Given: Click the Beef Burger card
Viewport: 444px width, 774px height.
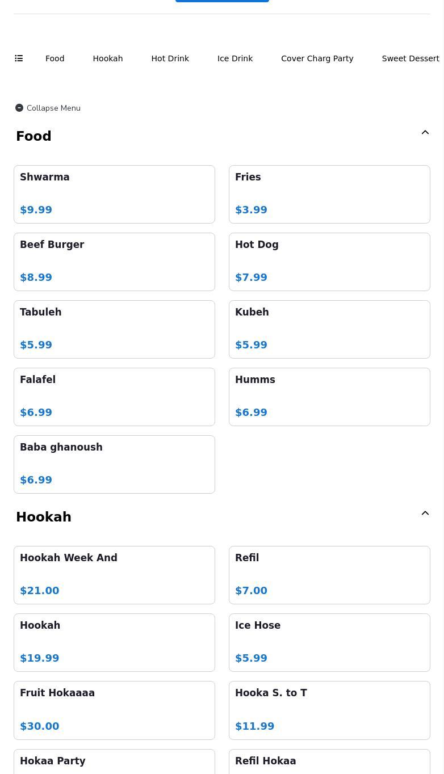Looking at the screenshot, I should point(114,262).
